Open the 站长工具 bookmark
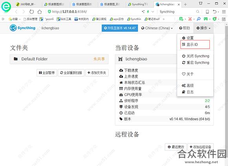Image resolution: width=228 pixels, height=166 pixels. (64, 19)
